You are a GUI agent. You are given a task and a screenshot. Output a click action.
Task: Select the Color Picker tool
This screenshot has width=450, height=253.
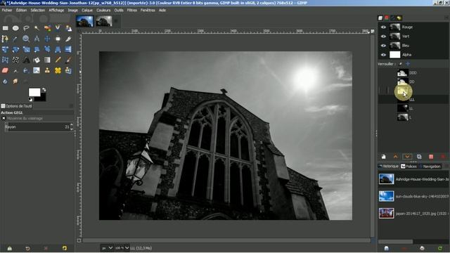(15, 39)
